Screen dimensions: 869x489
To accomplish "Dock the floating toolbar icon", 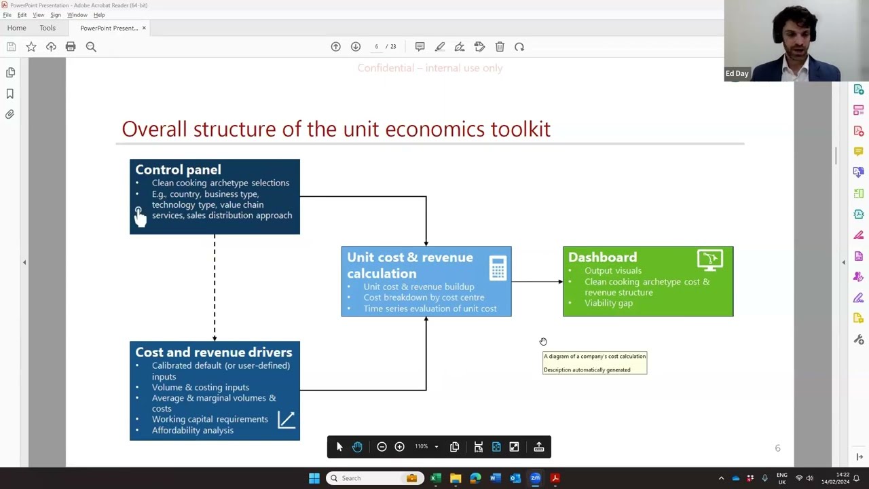I will pyautogui.click(x=539, y=447).
